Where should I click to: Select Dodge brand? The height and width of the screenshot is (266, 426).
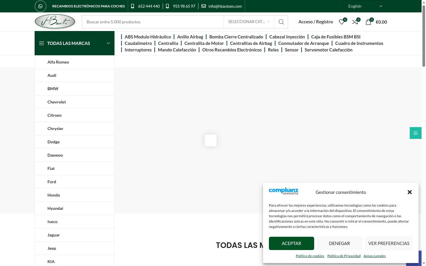pos(75,142)
